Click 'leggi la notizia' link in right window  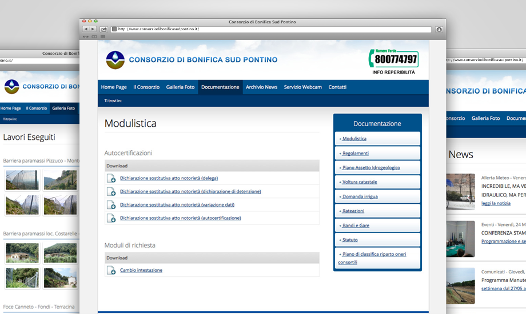[496, 203]
